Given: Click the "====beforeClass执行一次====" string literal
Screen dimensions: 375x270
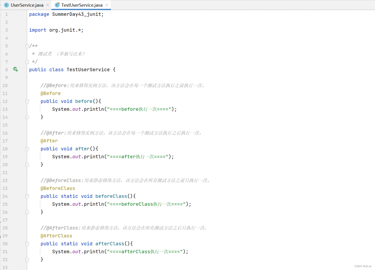Looking at the screenshot, I should pyautogui.click(x=146, y=204).
